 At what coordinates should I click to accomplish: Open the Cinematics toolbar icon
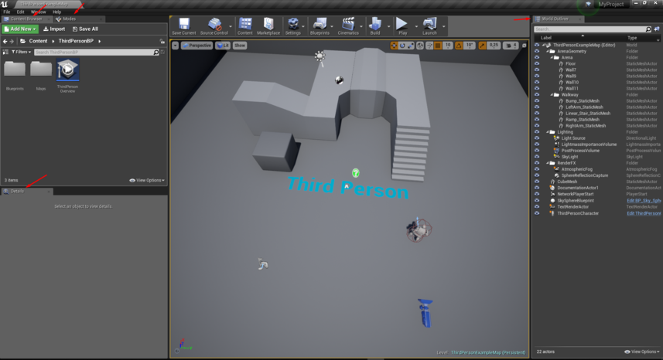(x=348, y=26)
